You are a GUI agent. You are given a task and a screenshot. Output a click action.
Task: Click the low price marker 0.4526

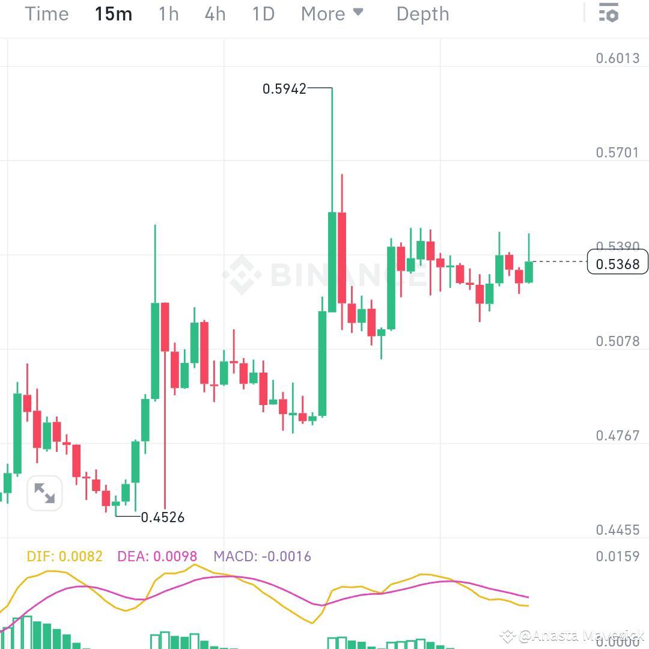pyautogui.click(x=163, y=517)
